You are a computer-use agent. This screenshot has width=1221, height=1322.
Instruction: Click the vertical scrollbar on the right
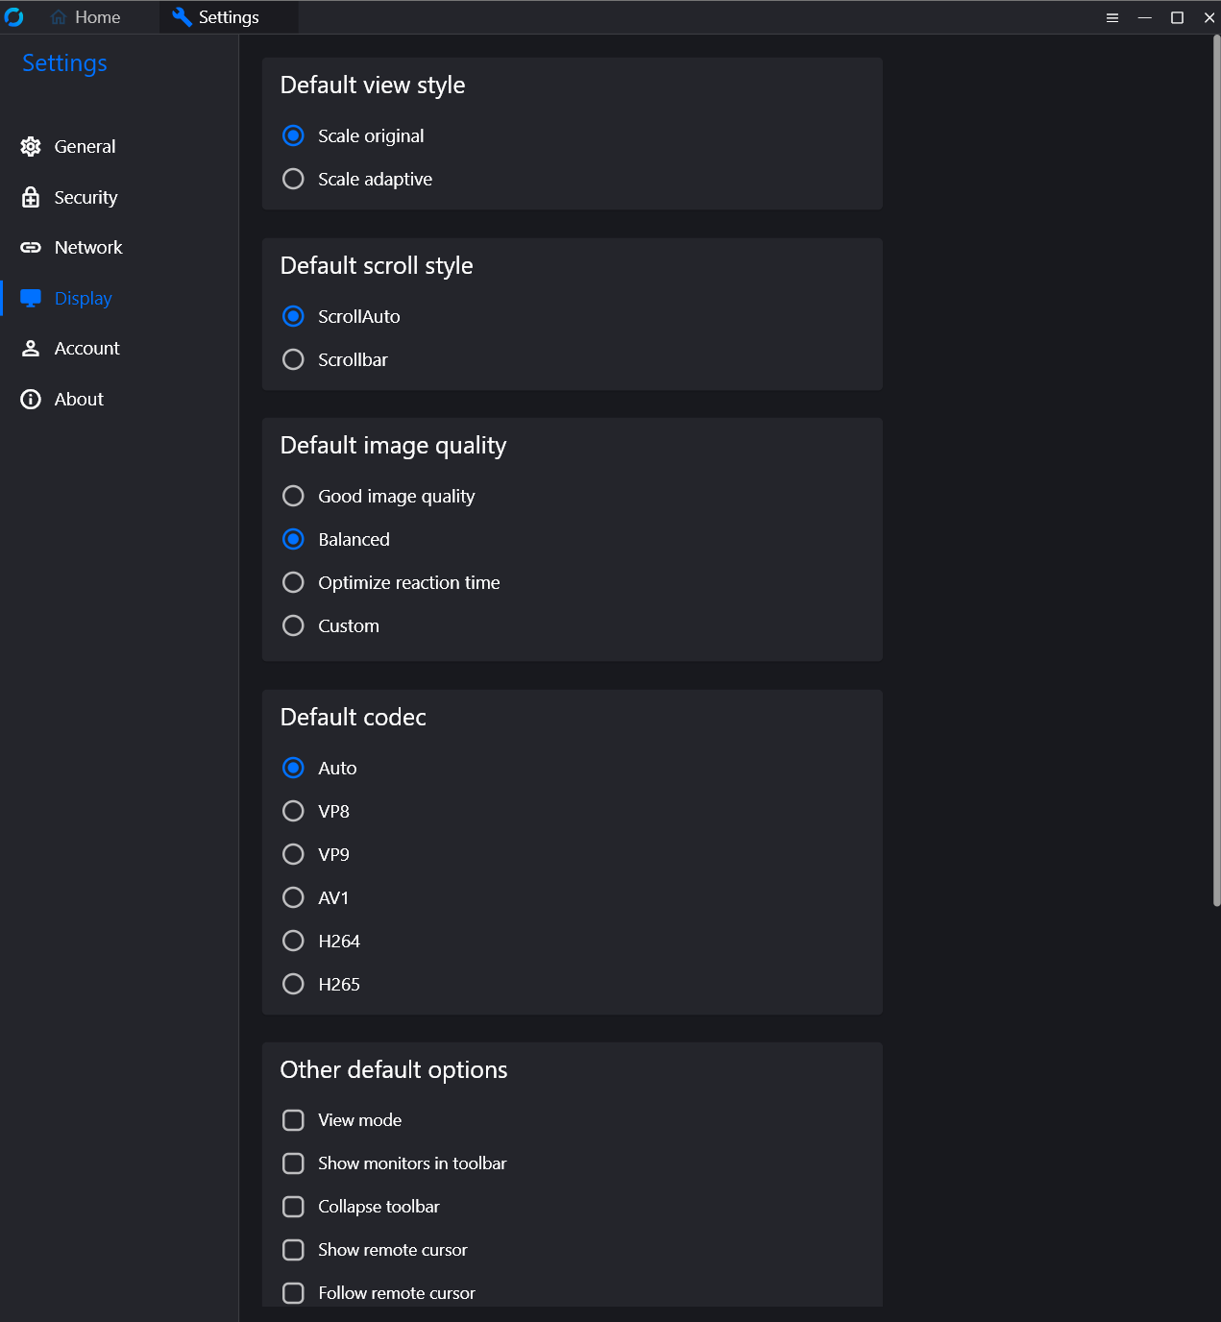1216,471
